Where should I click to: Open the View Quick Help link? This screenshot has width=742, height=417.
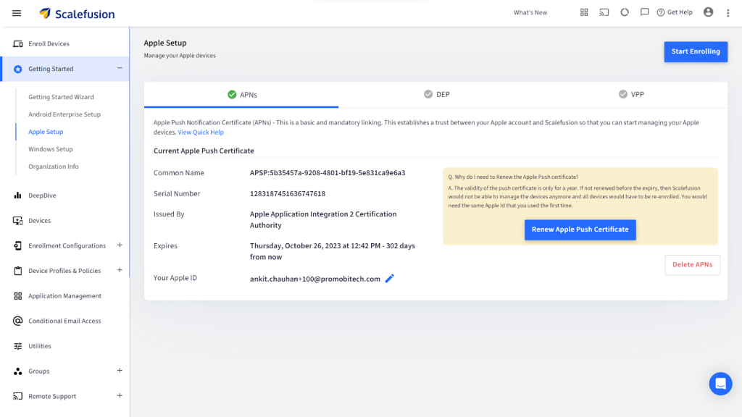click(x=201, y=132)
